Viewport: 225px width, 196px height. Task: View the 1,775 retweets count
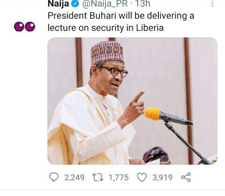[119, 178]
